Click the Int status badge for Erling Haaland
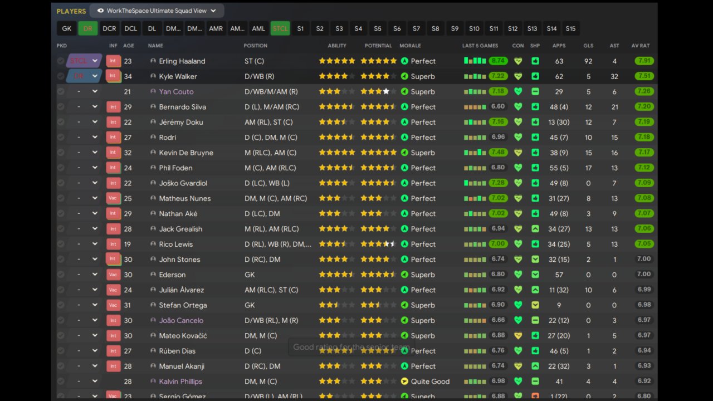 pyautogui.click(x=113, y=61)
